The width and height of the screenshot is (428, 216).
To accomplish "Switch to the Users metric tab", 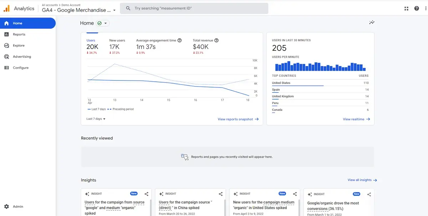I will [x=92, y=46].
